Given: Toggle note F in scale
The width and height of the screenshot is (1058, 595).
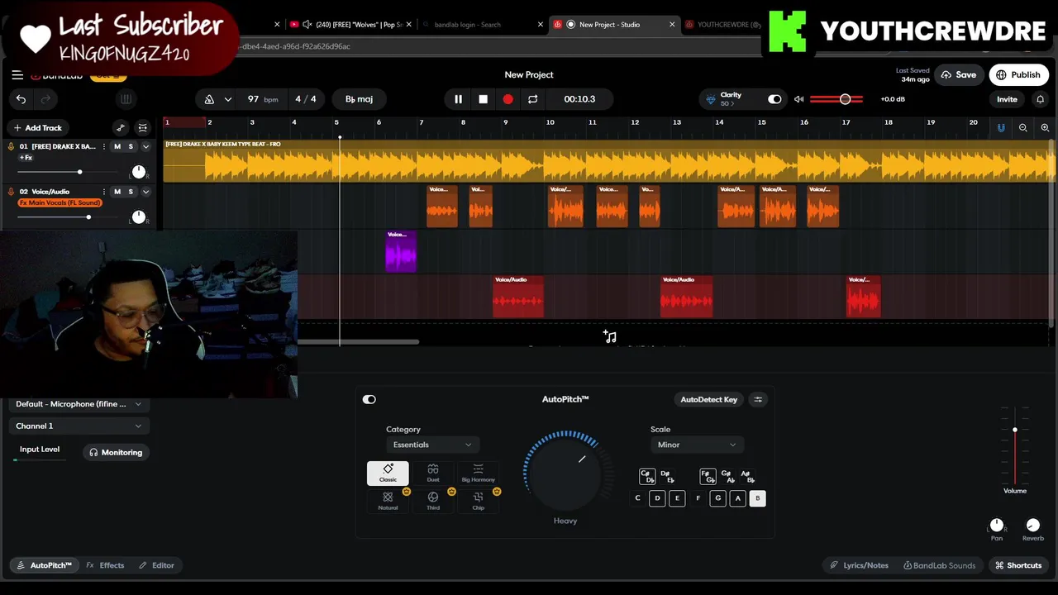Looking at the screenshot, I should point(698,498).
